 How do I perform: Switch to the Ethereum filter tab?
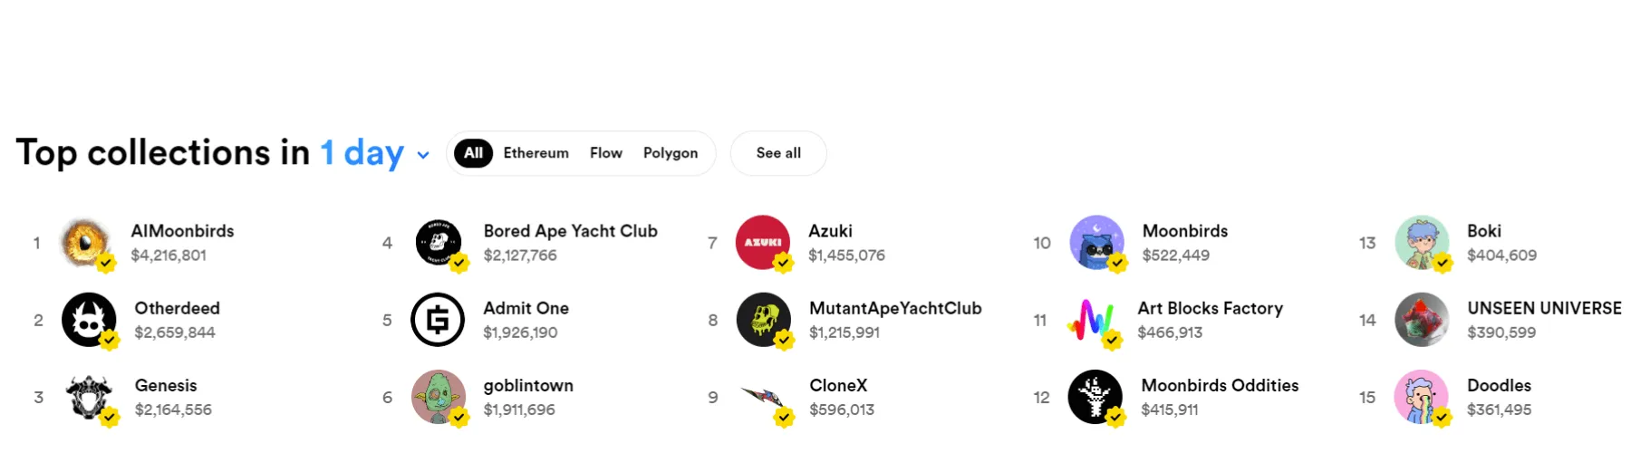pos(536,153)
